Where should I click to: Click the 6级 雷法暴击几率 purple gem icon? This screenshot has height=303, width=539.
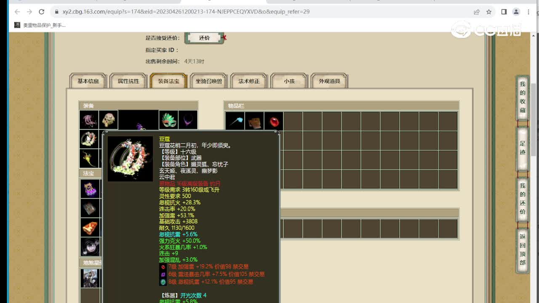pos(163,274)
